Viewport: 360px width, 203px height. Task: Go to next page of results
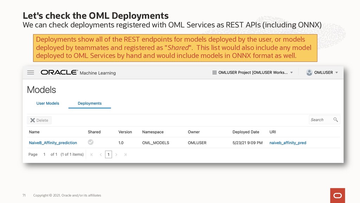[117, 154]
